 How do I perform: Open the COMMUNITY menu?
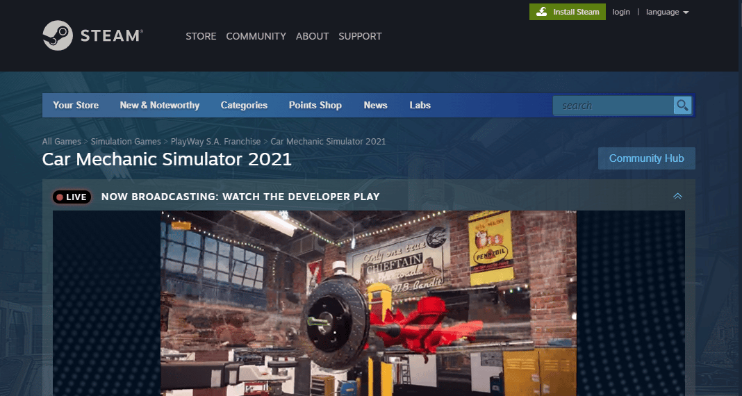(x=256, y=36)
